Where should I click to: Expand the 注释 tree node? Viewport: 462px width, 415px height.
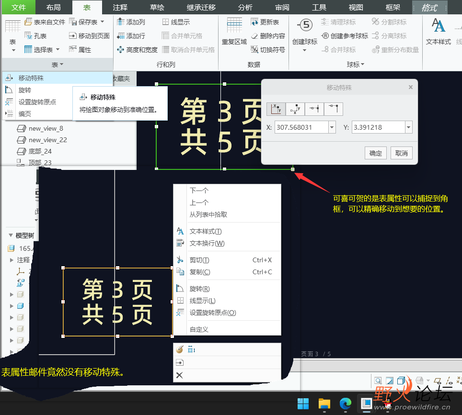pyautogui.click(x=12, y=260)
